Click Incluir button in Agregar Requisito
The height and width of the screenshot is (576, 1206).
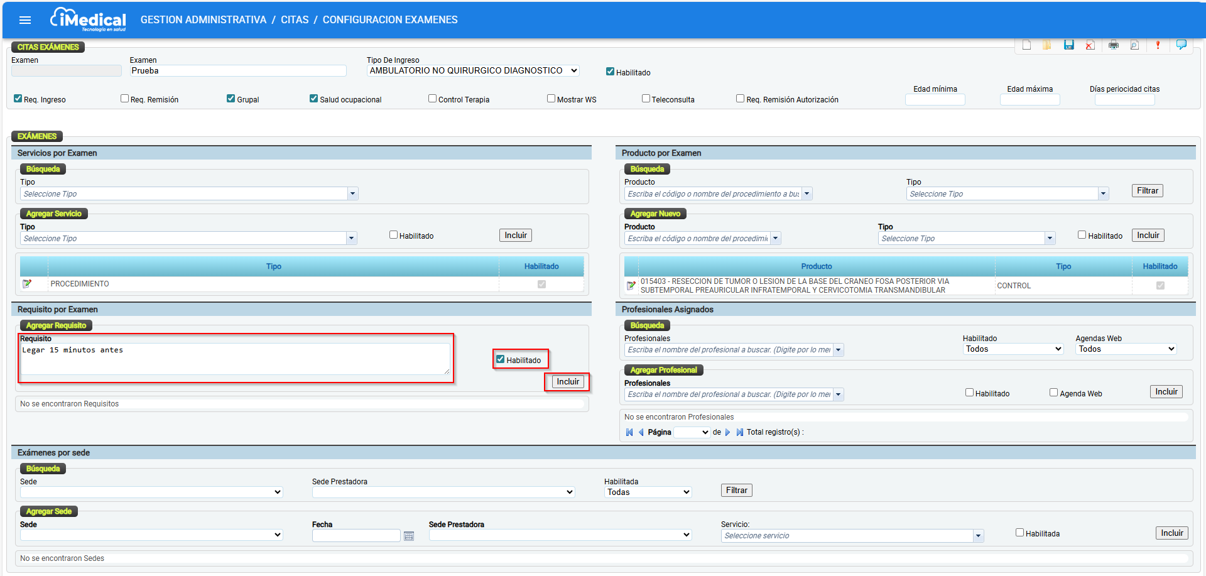pyautogui.click(x=568, y=382)
